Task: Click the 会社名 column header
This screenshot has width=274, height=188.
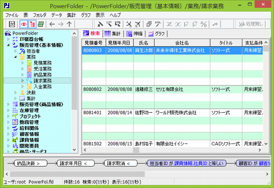Action: pyautogui.click(x=182, y=43)
